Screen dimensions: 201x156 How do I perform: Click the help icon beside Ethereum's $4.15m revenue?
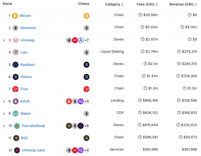[x=182, y=27]
